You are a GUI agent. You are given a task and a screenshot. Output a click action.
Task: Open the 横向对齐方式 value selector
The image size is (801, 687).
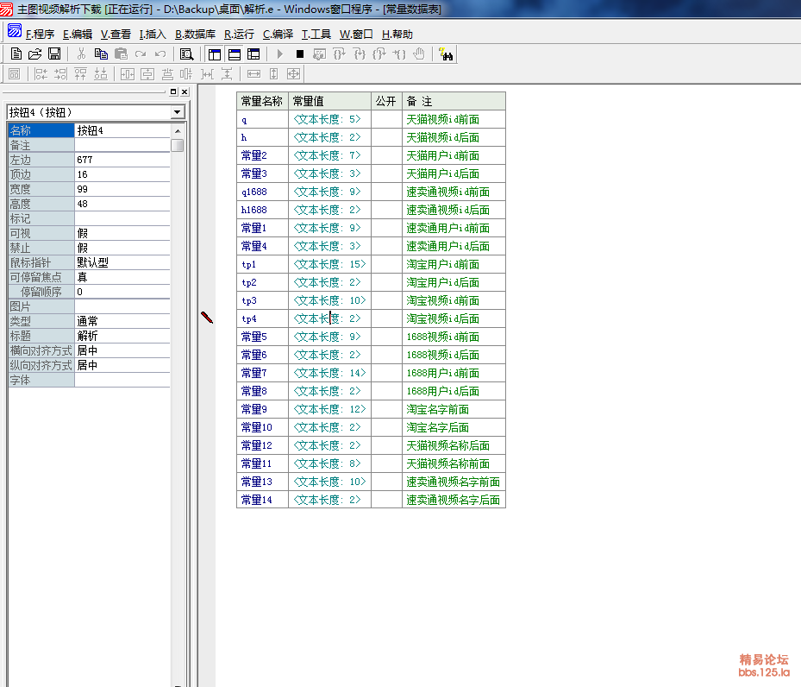click(122, 351)
